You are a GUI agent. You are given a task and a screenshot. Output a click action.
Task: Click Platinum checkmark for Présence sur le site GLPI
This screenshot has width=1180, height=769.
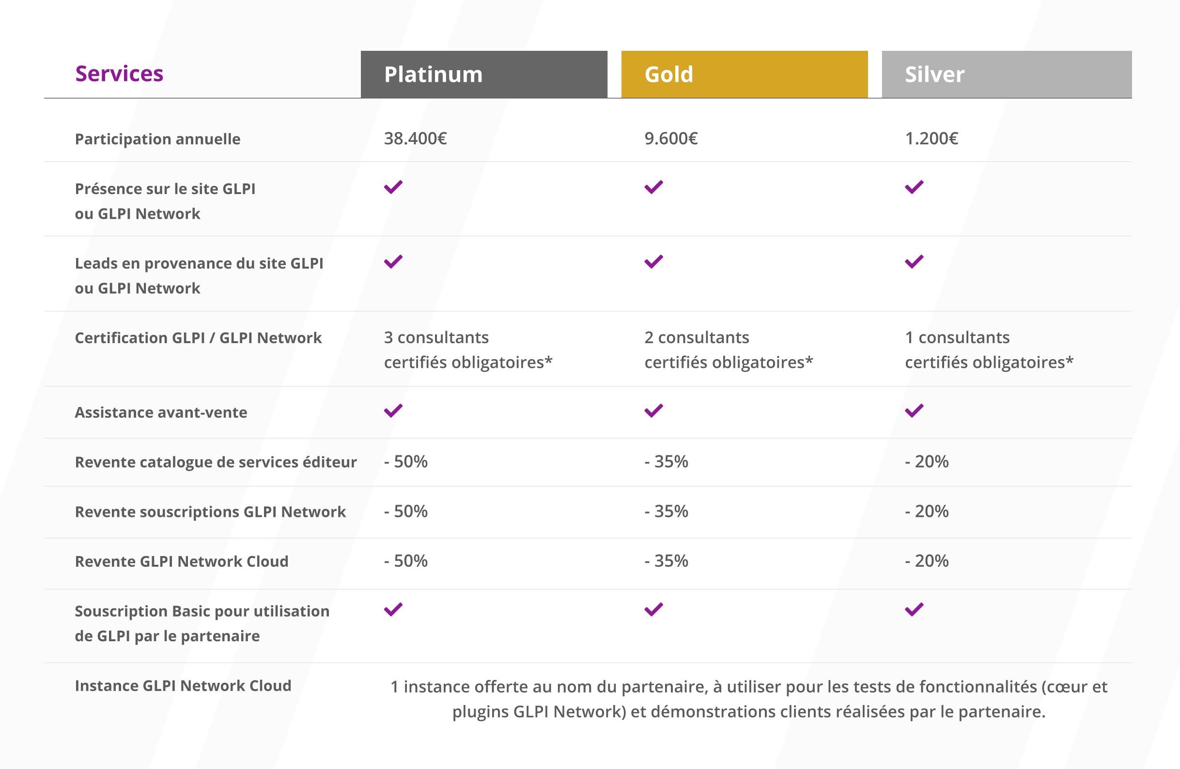[393, 187]
